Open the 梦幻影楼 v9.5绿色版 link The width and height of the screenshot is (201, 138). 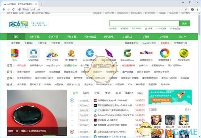pos(108,120)
